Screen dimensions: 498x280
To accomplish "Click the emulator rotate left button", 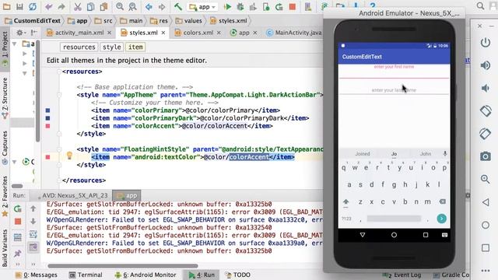I will pyautogui.click(x=486, y=110).
